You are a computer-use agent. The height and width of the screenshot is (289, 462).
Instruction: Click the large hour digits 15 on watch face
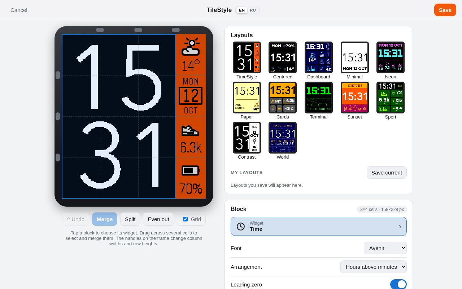[119, 77]
